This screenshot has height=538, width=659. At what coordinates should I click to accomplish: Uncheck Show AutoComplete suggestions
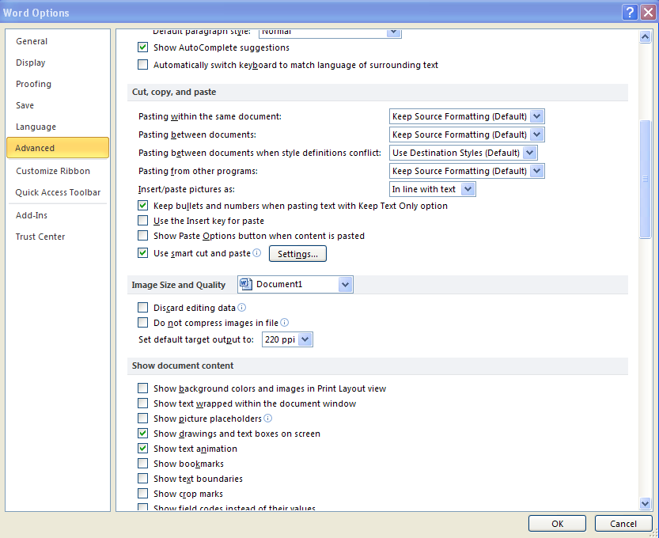point(142,47)
